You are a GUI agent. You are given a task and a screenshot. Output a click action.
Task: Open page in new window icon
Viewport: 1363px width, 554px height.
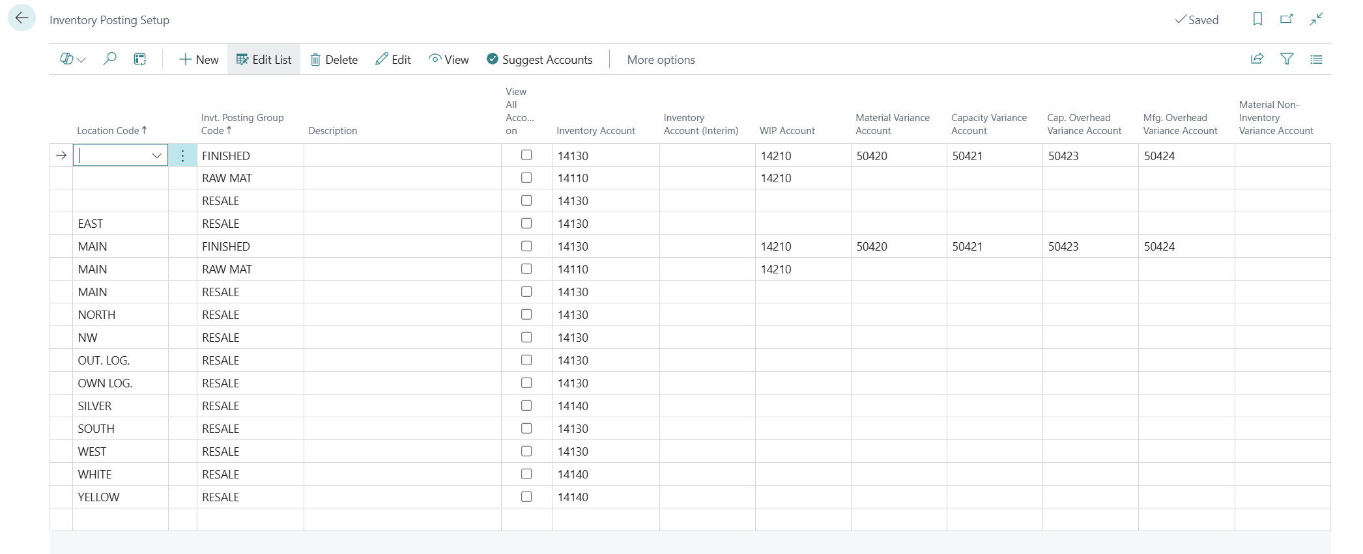tap(1287, 20)
